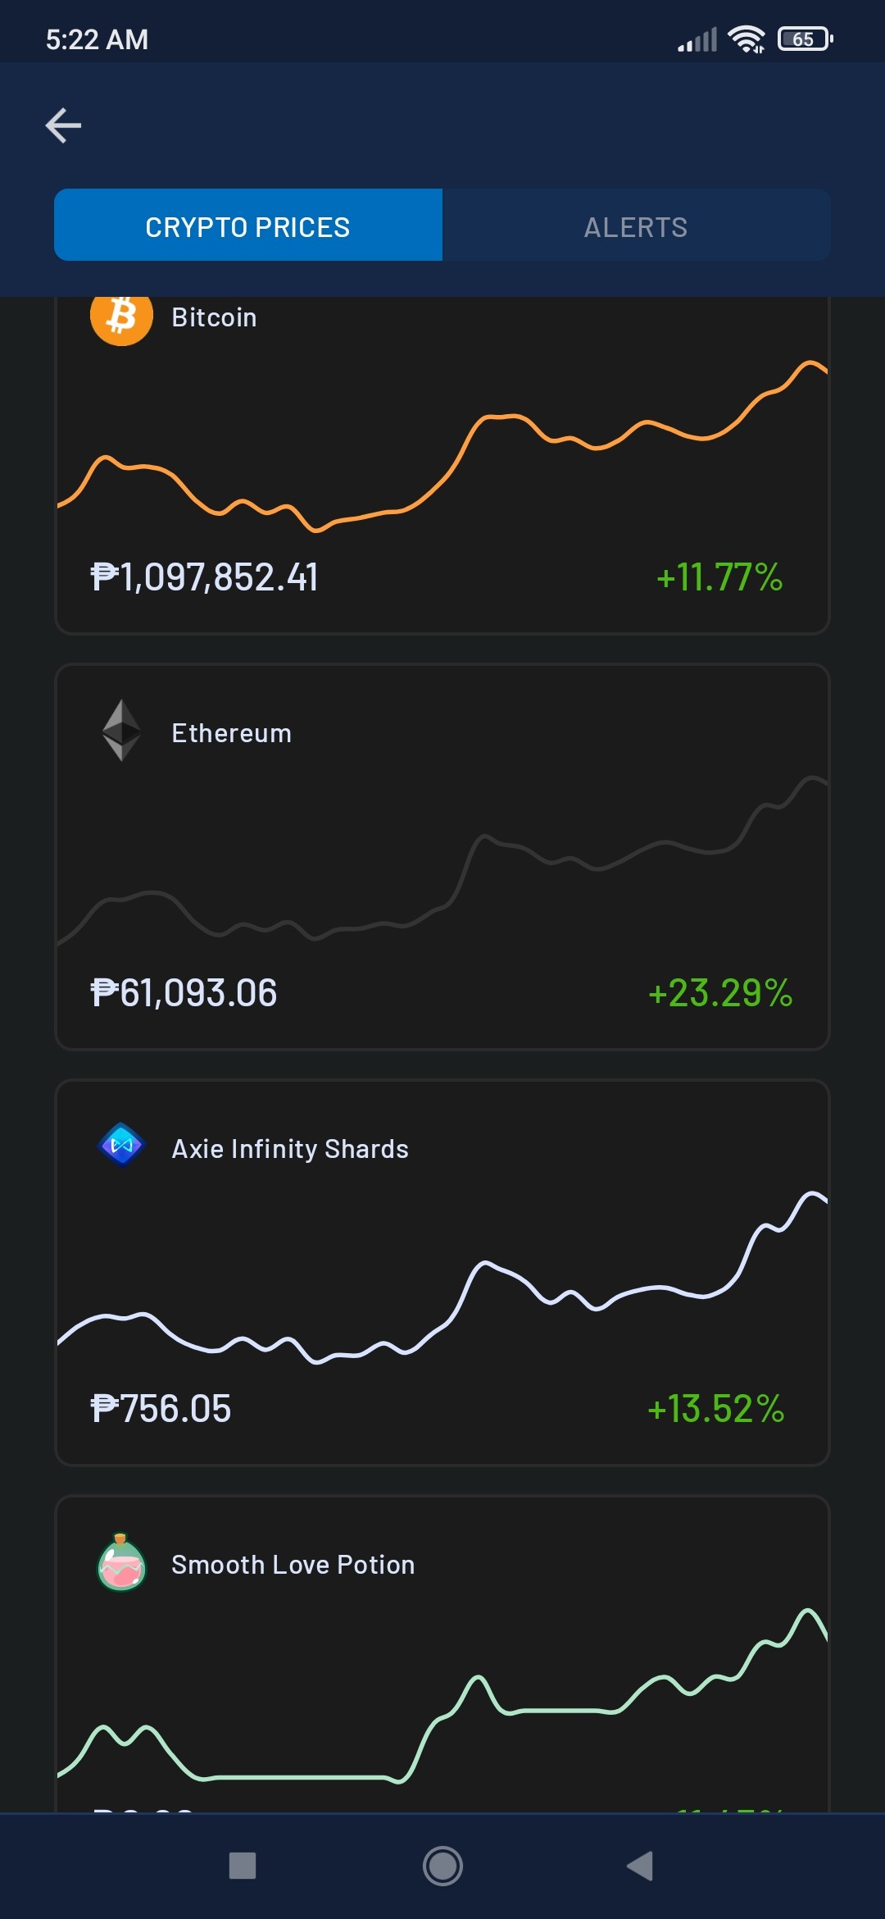Select the Bitcoin coin name
Image resolution: width=885 pixels, height=1919 pixels.
(214, 317)
